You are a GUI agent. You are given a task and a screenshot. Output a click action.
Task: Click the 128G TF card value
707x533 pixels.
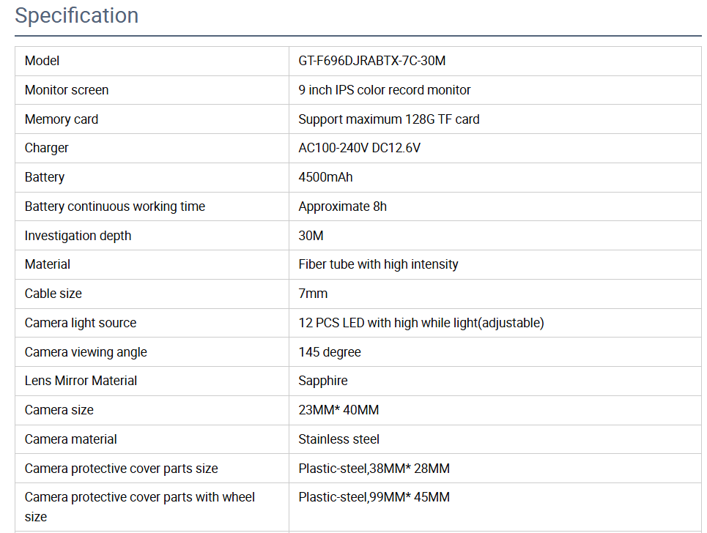click(388, 119)
